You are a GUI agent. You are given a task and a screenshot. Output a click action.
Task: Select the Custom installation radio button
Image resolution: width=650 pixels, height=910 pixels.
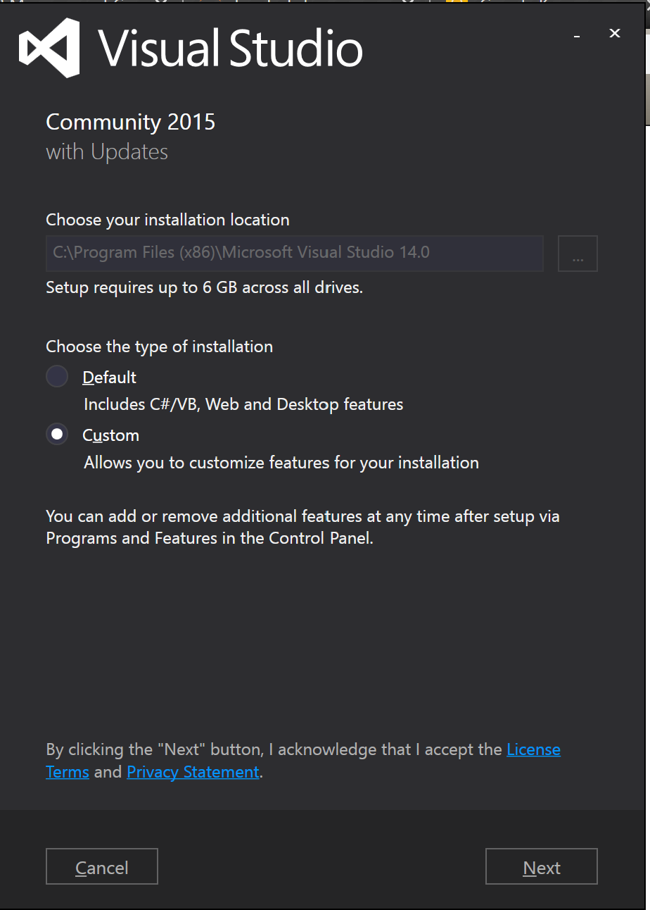[x=57, y=435]
